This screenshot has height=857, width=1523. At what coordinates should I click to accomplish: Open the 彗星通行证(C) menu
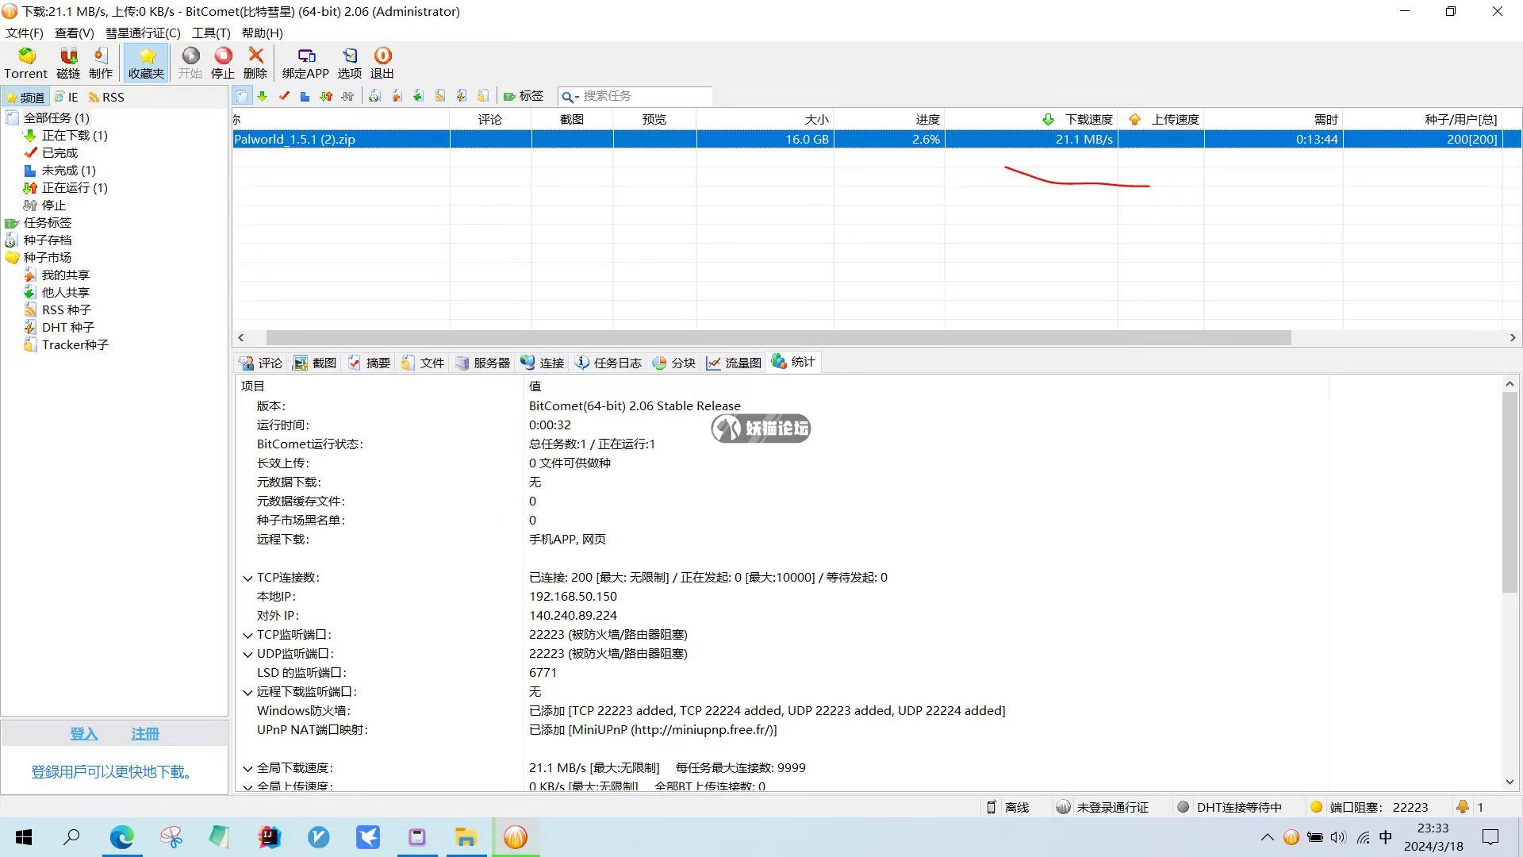click(143, 33)
